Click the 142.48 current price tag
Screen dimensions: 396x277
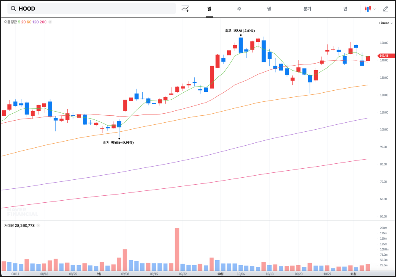(x=385, y=56)
